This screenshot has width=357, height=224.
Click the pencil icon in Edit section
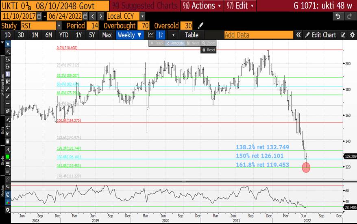(x=8, y=119)
